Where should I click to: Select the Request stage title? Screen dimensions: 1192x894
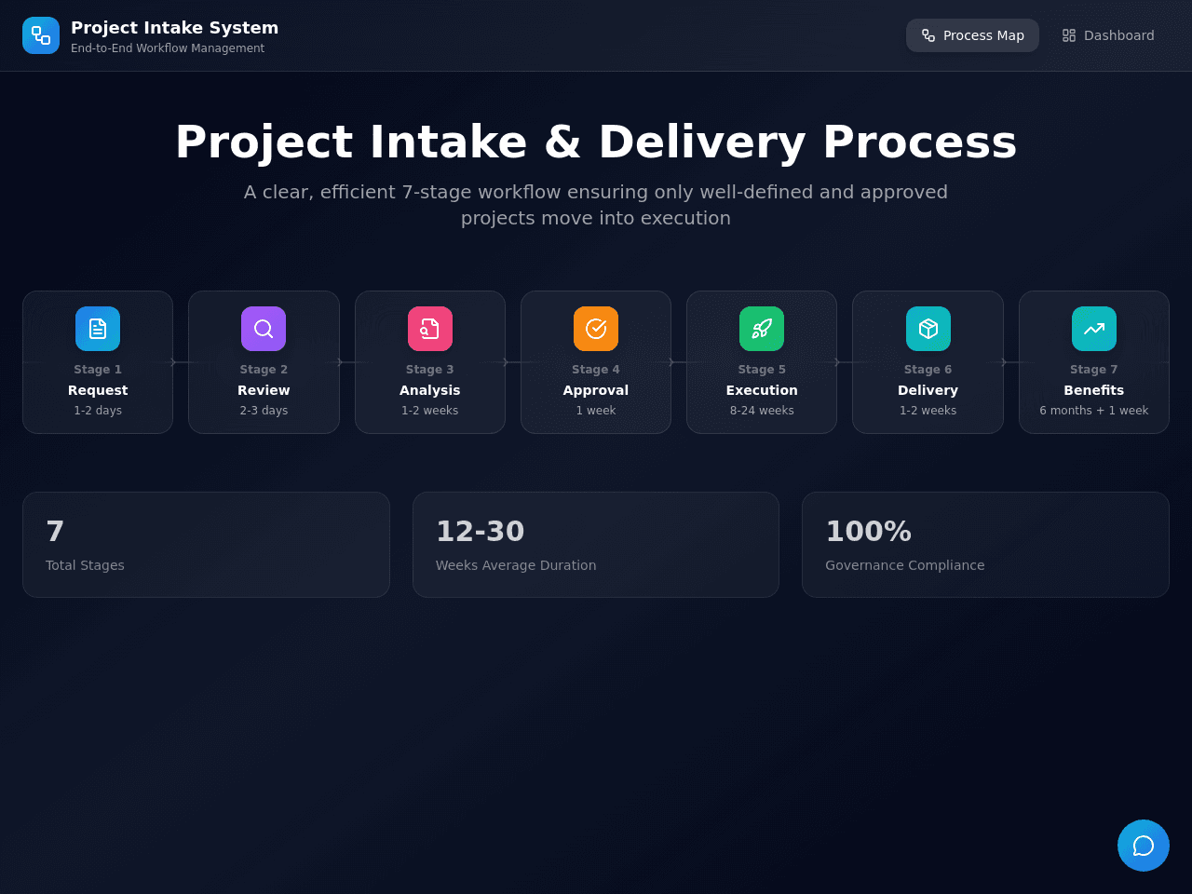[x=98, y=390]
